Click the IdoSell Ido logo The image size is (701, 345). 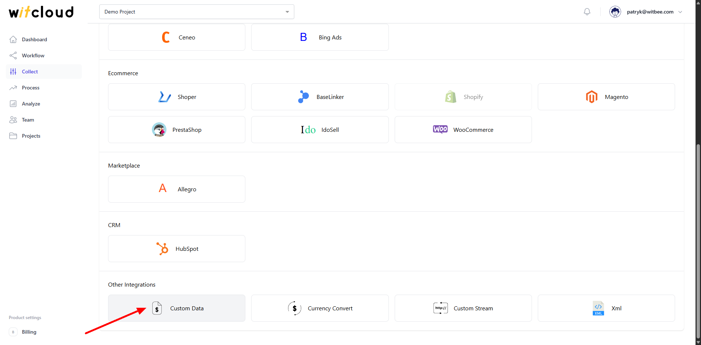[x=308, y=130]
